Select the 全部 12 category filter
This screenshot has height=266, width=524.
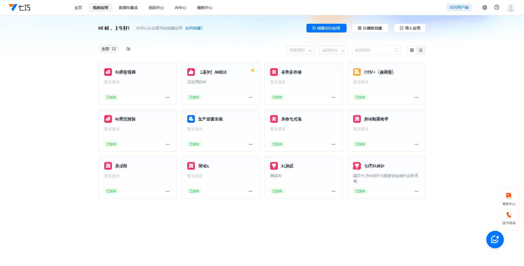pos(109,49)
